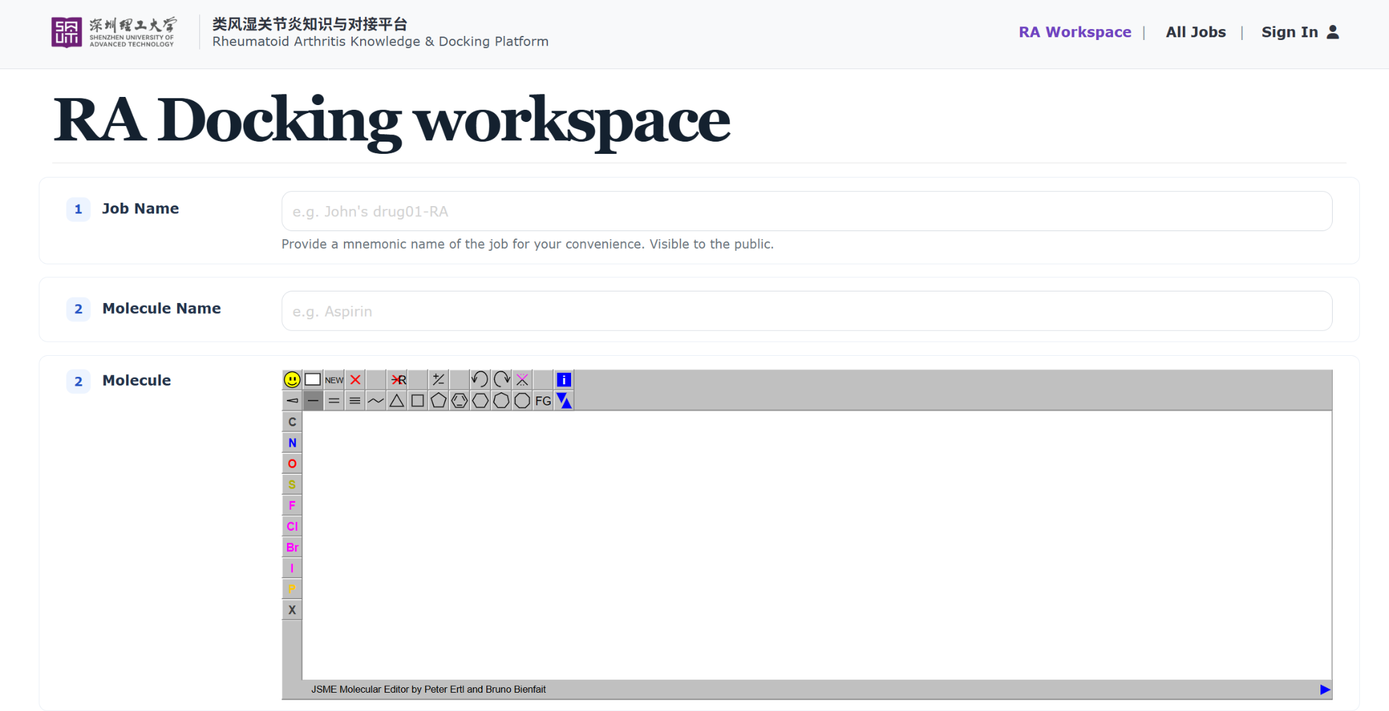Select the triple bond tool
This screenshot has height=711, width=1389.
click(x=355, y=401)
